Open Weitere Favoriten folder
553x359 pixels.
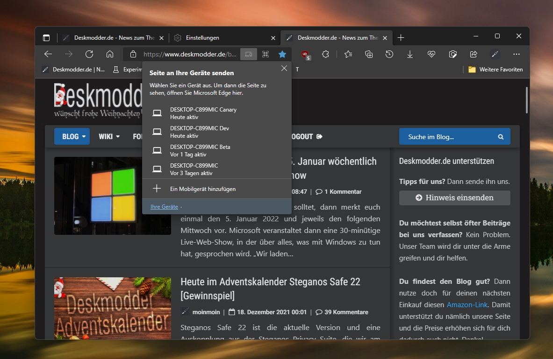click(495, 70)
